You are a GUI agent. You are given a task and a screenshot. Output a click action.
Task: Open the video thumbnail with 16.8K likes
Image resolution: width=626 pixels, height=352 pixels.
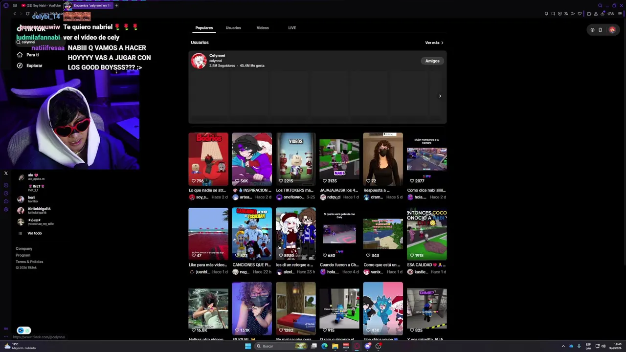[208, 308]
